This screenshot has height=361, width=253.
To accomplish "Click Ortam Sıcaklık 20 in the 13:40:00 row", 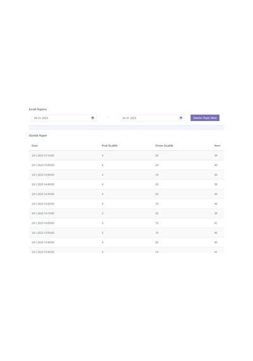I will pos(157,243).
